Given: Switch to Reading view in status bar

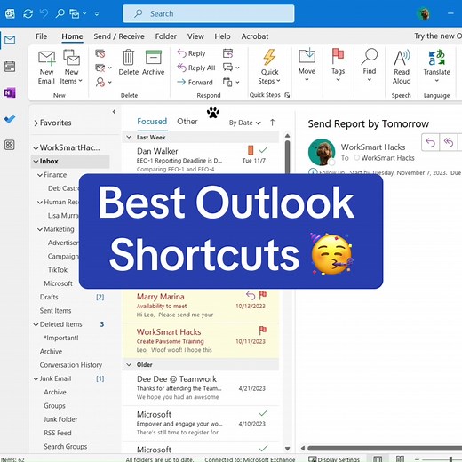Looking at the screenshot, I should [x=400, y=459].
